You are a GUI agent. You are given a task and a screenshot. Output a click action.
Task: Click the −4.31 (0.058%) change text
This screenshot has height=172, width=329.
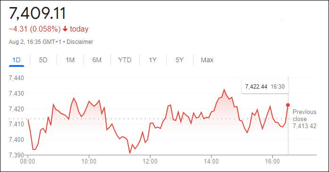(x=34, y=29)
